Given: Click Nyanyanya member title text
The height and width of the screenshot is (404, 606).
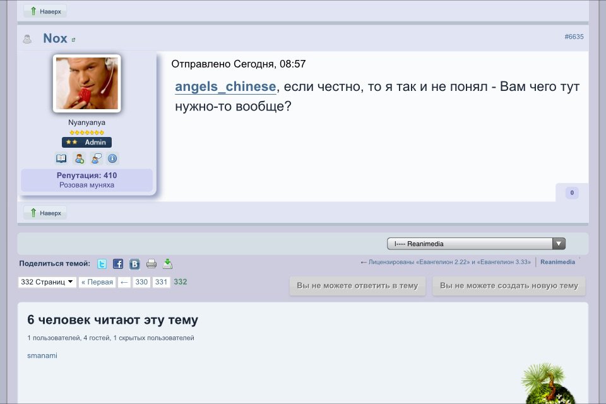Looking at the screenshot, I should click(86, 122).
